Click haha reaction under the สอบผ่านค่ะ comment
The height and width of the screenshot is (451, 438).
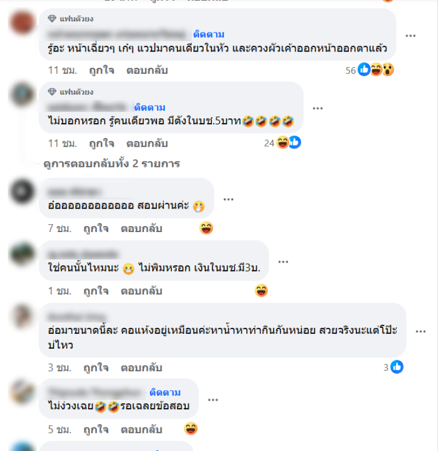click(206, 228)
